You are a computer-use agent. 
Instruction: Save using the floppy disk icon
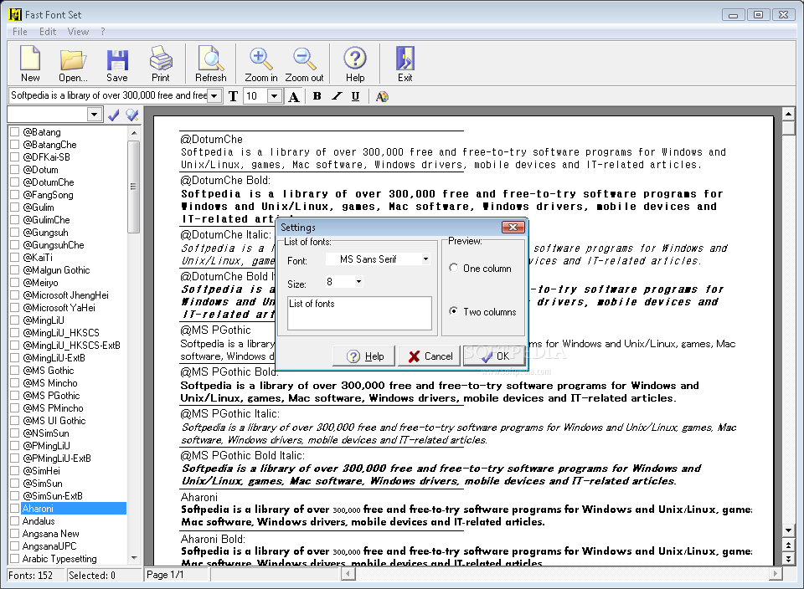tap(117, 64)
